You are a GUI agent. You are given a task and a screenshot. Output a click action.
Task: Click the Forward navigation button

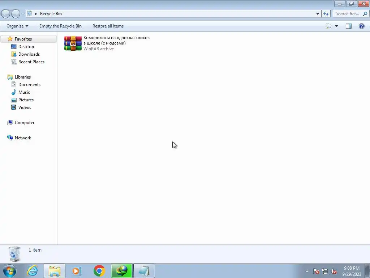[x=16, y=14]
